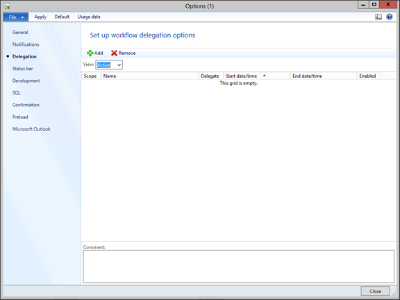Open the Confirmation section
The width and height of the screenshot is (400, 300).
pos(26,105)
